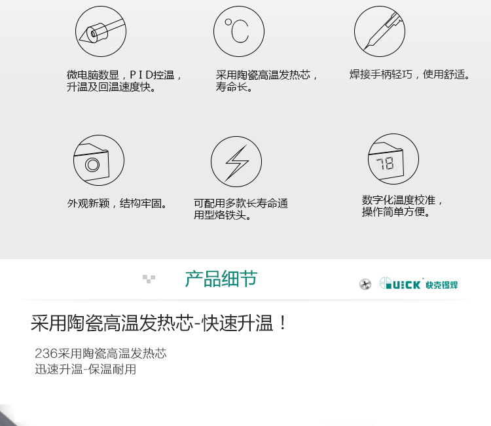Open the QUICK 快克锡焊 brand logo

tap(418, 283)
